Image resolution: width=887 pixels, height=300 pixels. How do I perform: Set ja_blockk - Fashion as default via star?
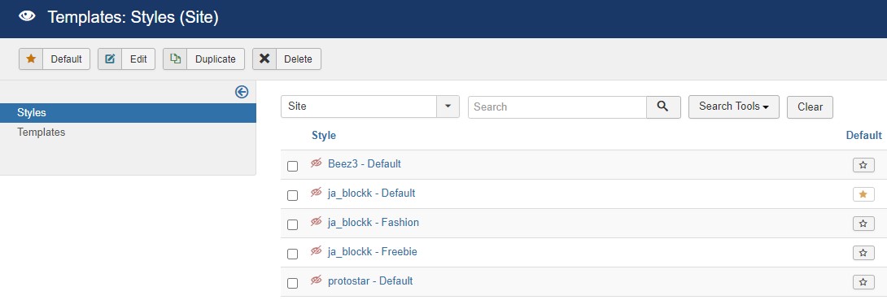point(863,224)
